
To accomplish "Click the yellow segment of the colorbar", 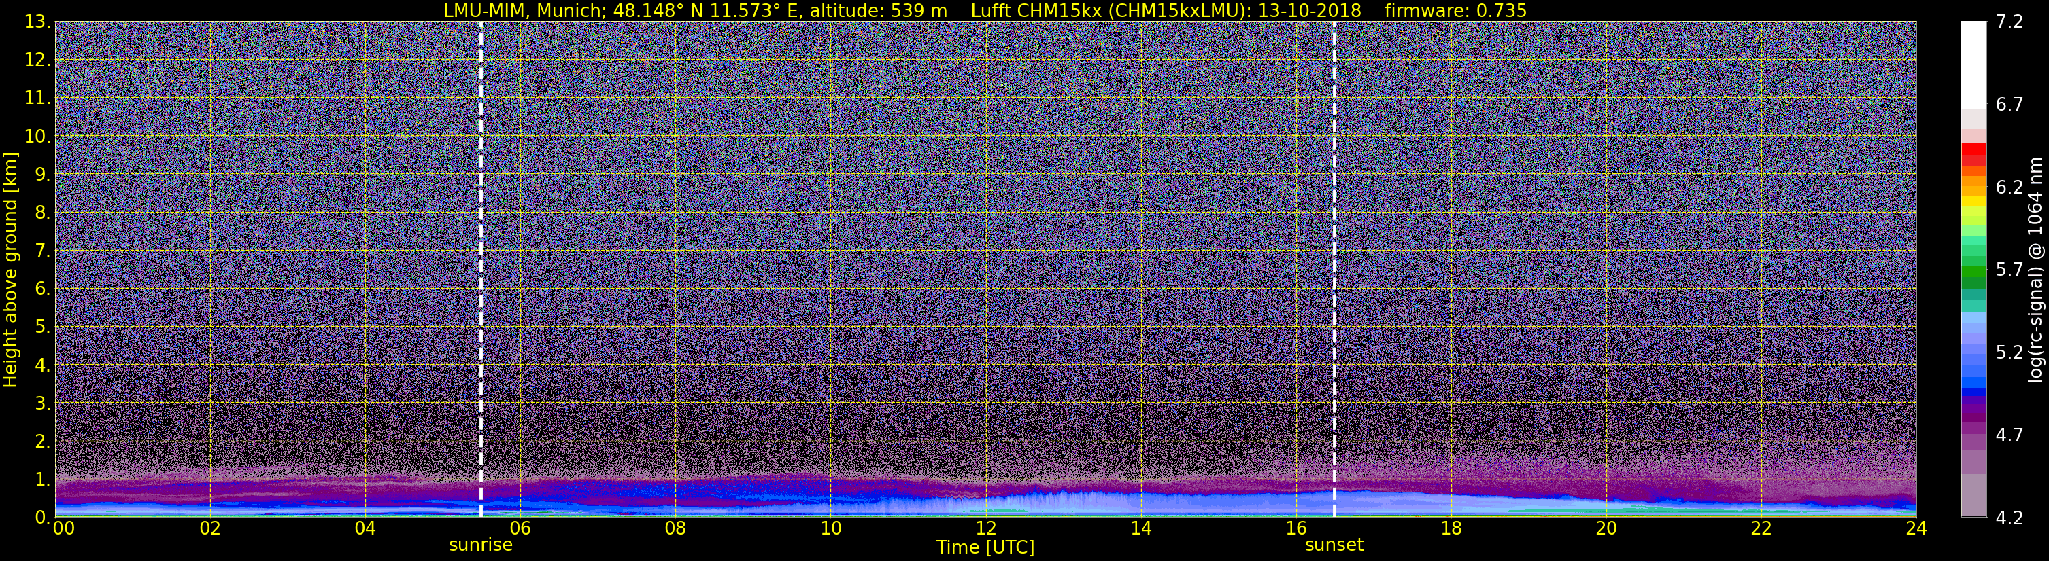I will [1974, 201].
